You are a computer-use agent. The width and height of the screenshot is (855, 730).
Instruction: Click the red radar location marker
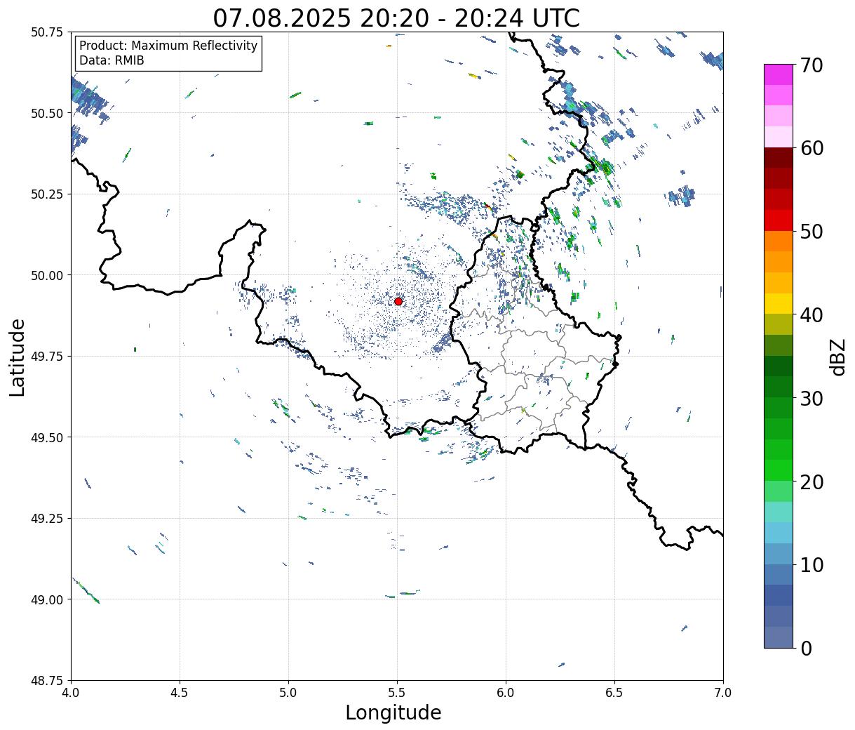click(398, 301)
